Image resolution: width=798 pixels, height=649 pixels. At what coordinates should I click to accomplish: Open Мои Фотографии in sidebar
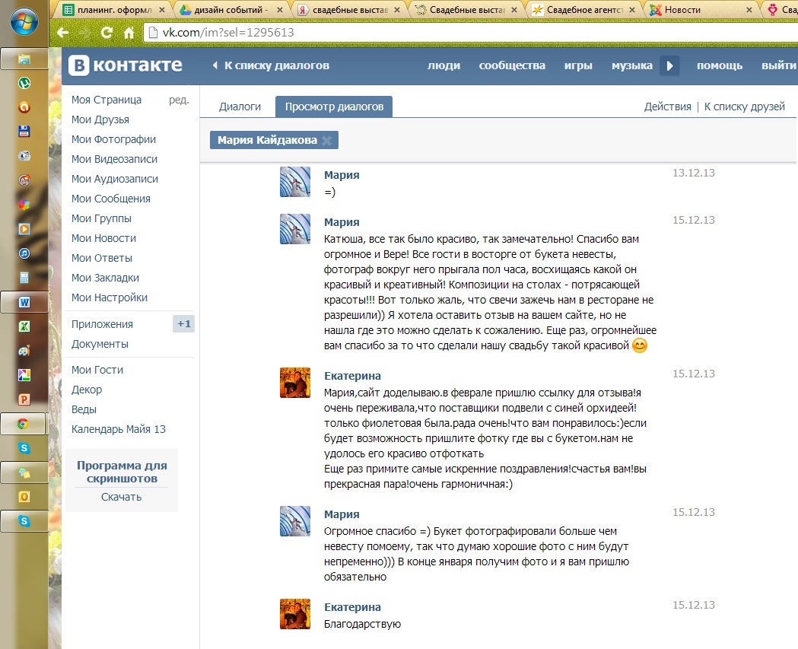[x=113, y=139]
